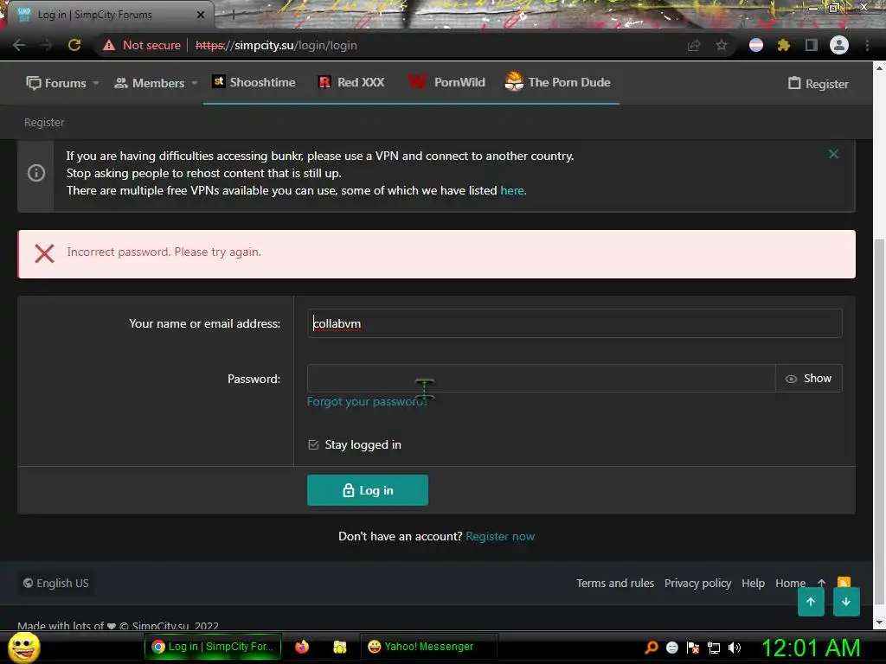Click the network tray icon
This screenshot has width=886, height=664.
[x=714, y=648]
